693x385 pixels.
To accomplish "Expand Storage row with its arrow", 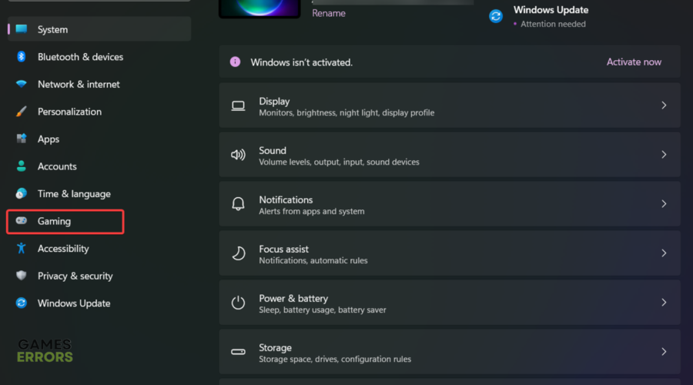I will (664, 352).
